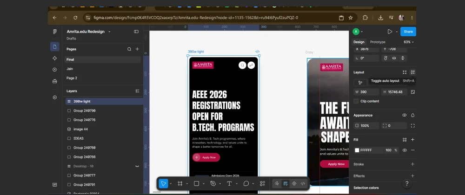Toggle Appearance layer visibility eye
465x195 pixels.
click(x=404, y=115)
